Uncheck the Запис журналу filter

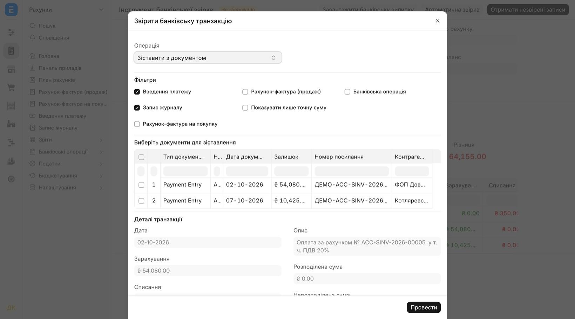pyautogui.click(x=137, y=108)
